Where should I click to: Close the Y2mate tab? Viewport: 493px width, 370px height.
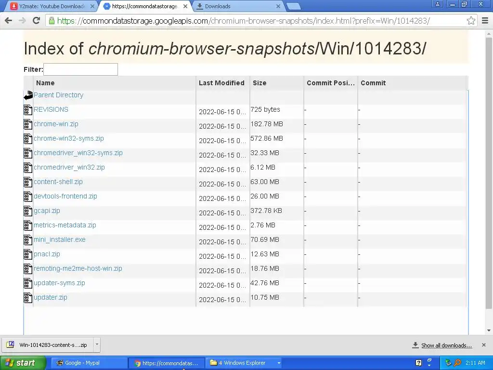click(x=92, y=6)
